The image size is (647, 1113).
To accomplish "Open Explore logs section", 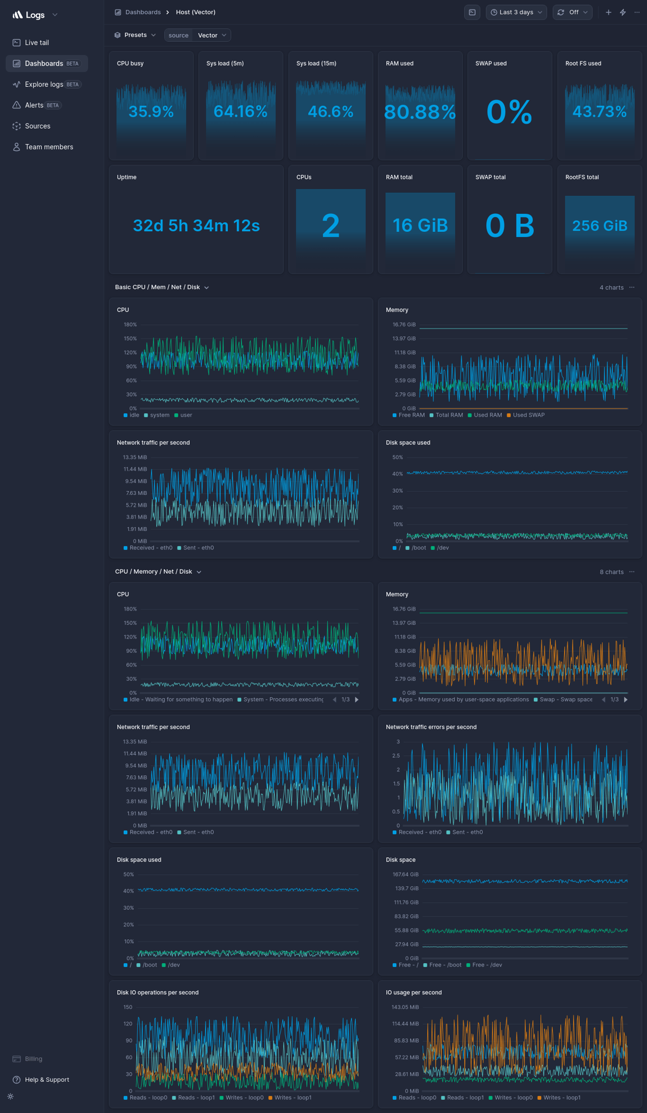I will 47,84.
